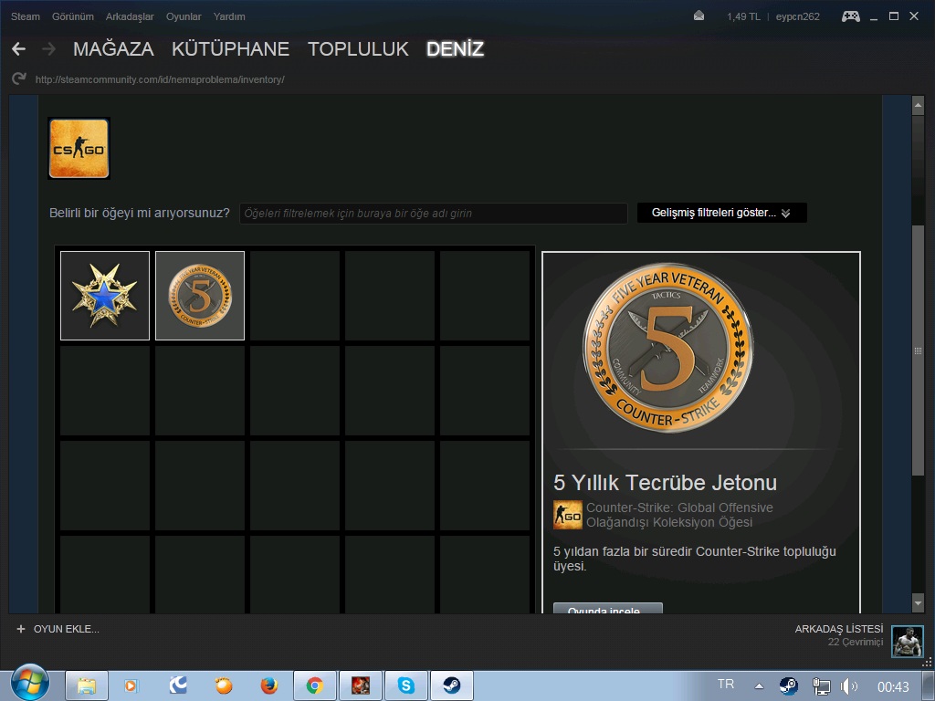Open the eypcn262 account name

[x=797, y=16]
